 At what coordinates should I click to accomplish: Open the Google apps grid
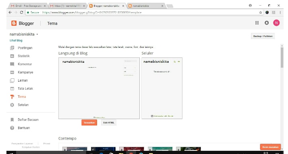[x=257, y=23]
